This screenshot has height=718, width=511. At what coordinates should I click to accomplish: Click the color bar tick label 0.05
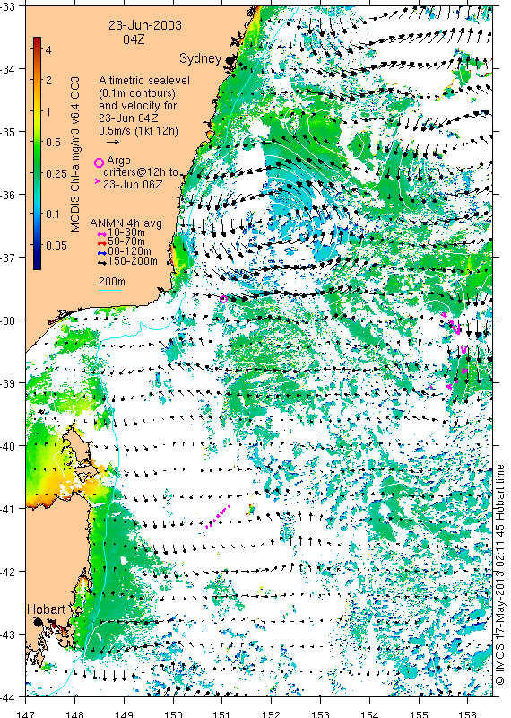coord(56,245)
